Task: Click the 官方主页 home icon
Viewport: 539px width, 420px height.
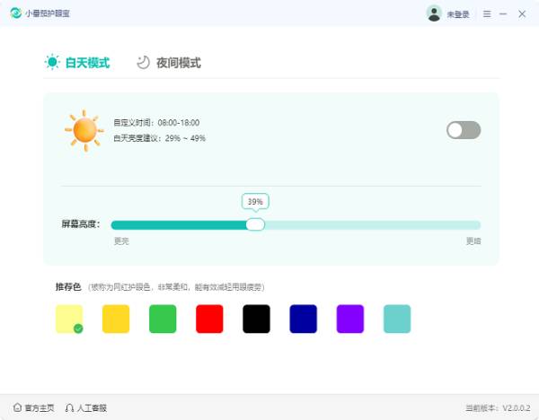Action: [17, 407]
